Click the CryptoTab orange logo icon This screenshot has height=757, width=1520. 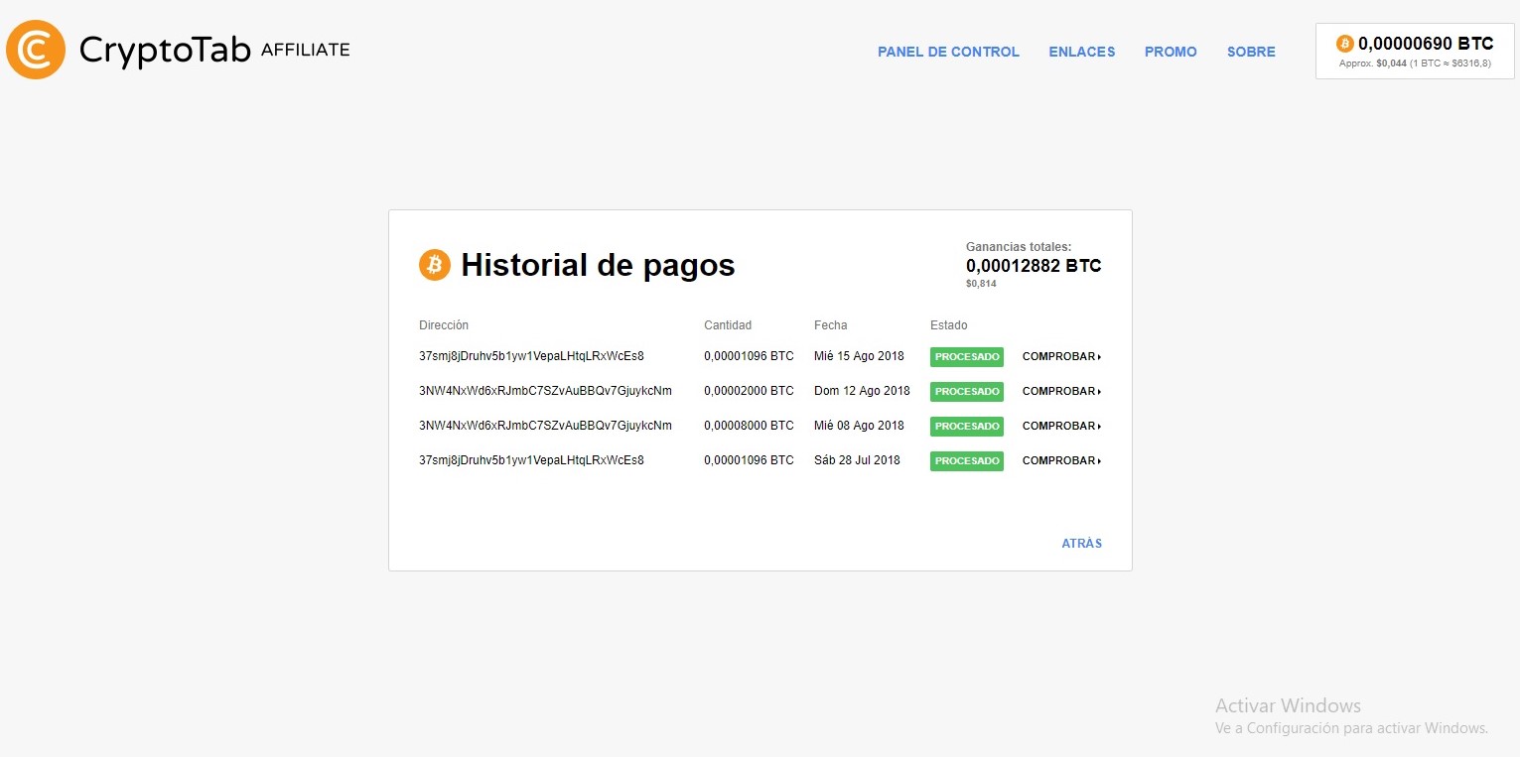(x=36, y=50)
